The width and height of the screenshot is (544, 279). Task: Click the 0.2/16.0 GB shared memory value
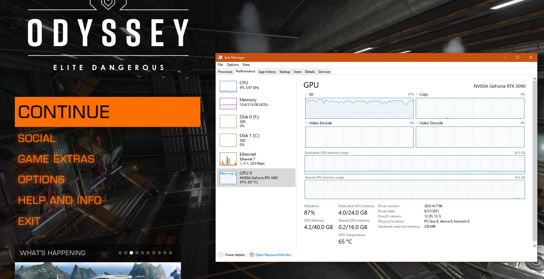(x=353, y=227)
